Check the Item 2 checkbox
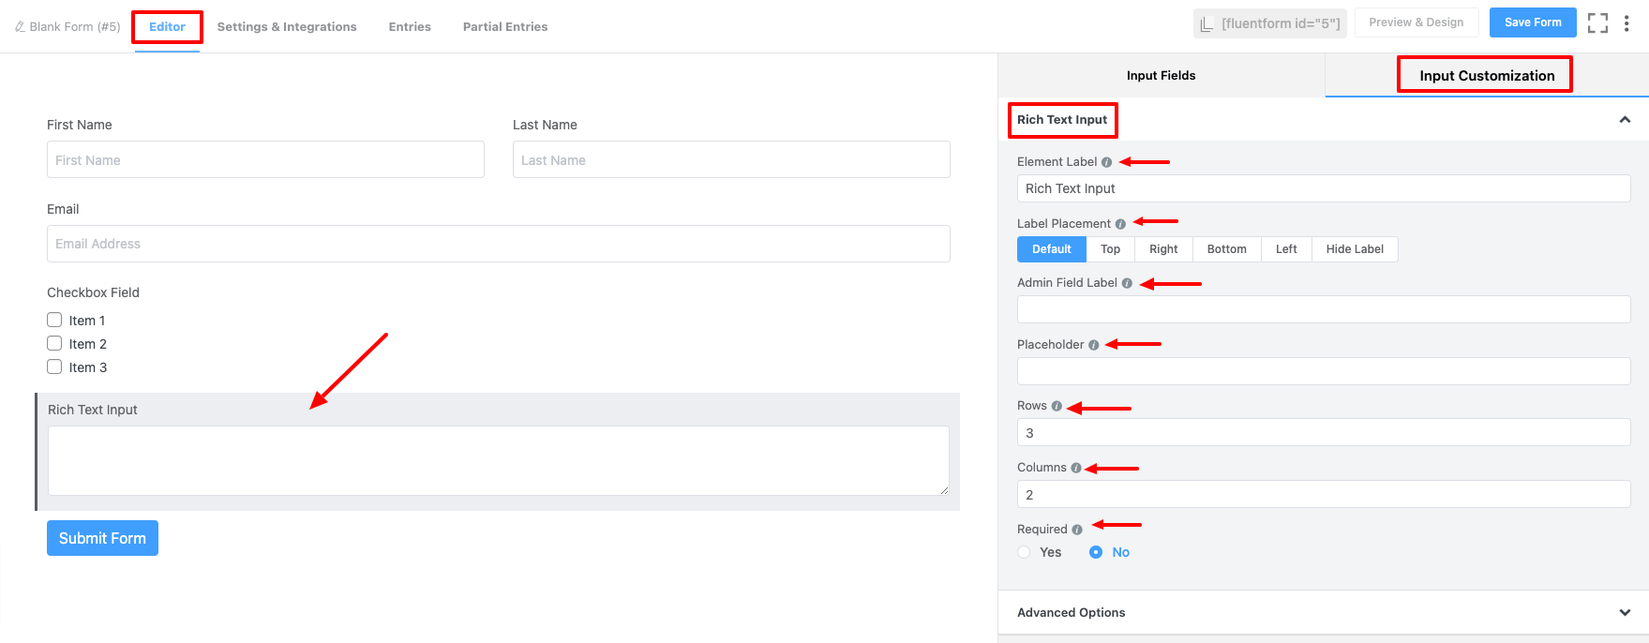Viewport: 1649px width, 643px height. 54,344
